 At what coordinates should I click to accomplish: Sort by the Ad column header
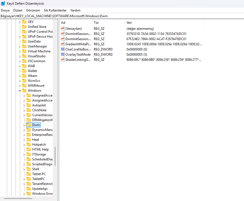[x=76, y=23]
